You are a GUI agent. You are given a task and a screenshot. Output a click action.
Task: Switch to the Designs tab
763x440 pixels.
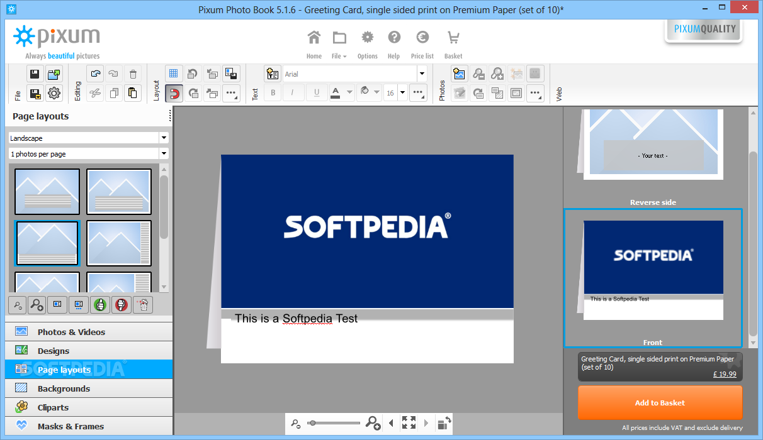(x=89, y=351)
